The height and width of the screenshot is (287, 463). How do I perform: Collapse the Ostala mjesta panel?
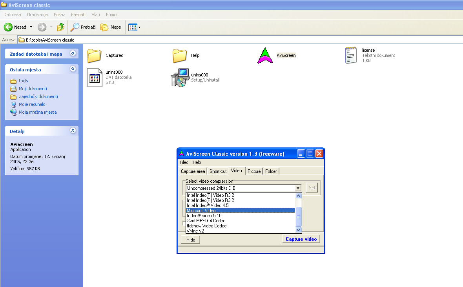(x=73, y=69)
